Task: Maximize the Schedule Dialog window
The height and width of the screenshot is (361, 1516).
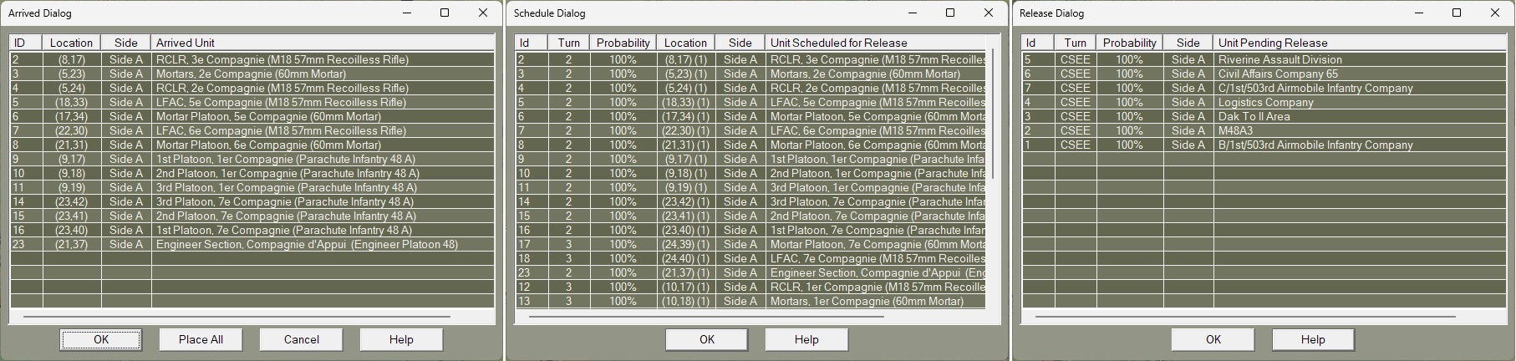Action: (950, 13)
